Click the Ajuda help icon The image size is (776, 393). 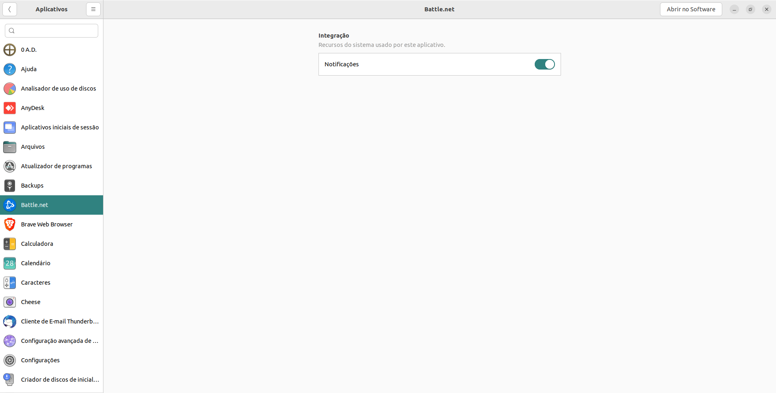(x=10, y=69)
